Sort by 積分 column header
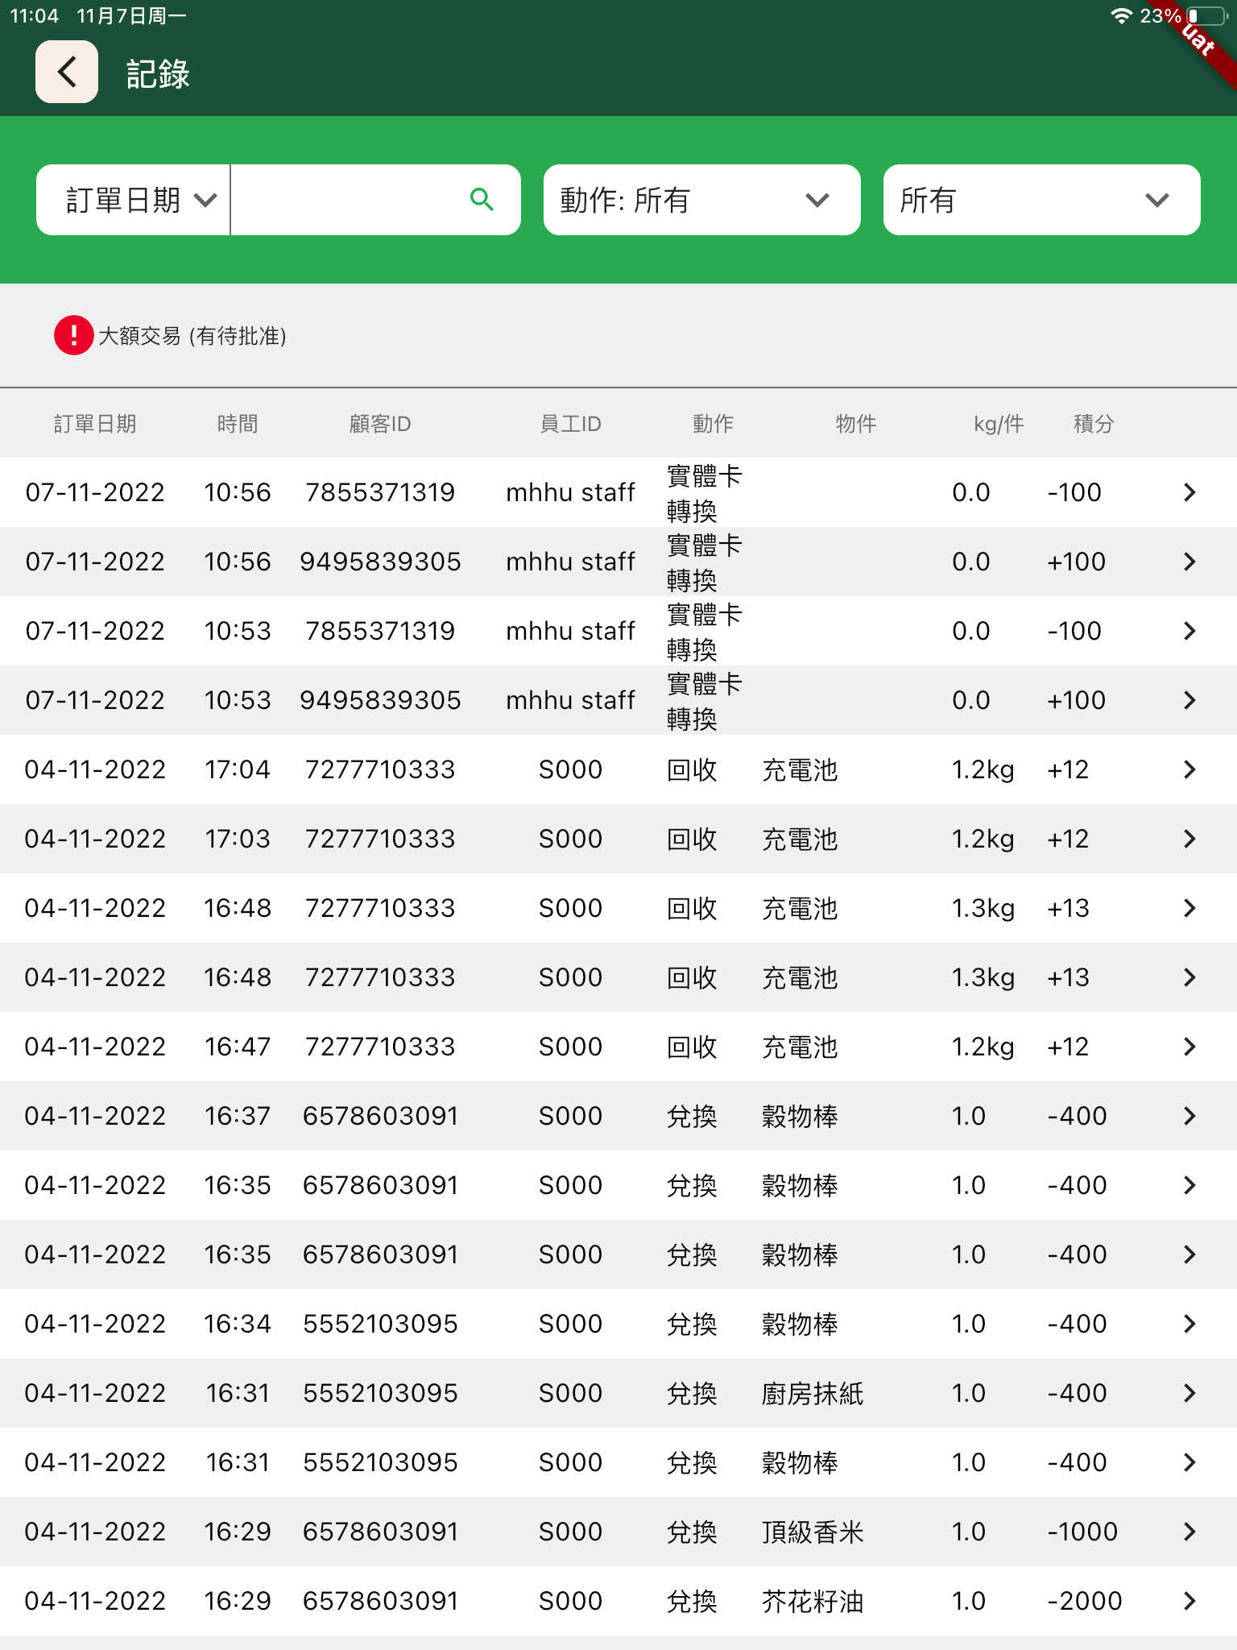Viewport: 1237px width, 1650px height. point(1093,424)
